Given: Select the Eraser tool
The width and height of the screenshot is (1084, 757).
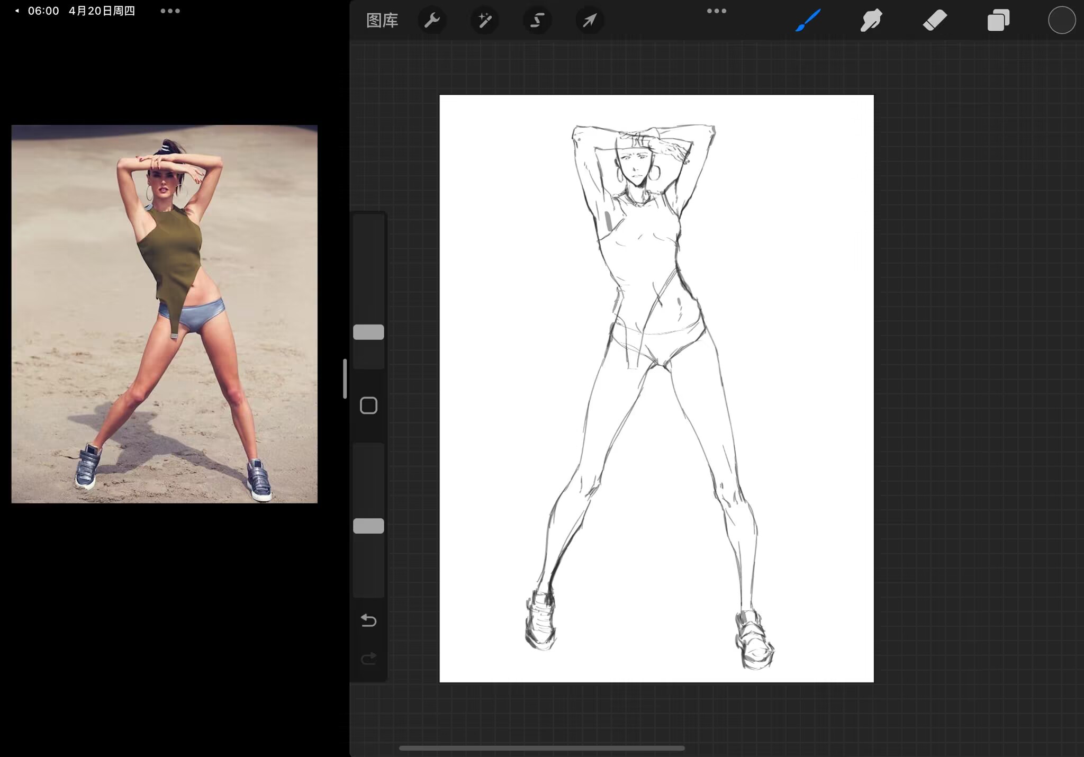Looking at the screenshot, I should pos(935,21).
